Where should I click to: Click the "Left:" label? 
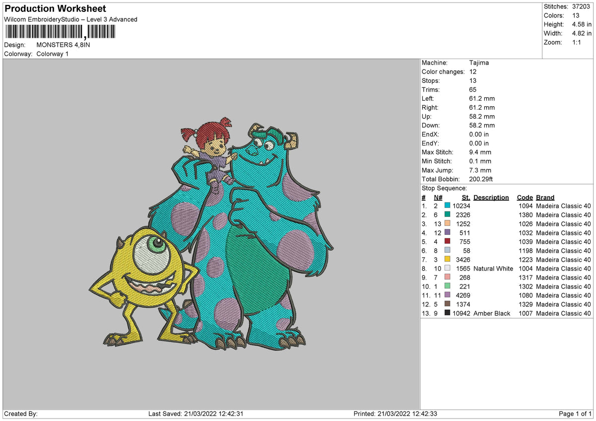428,98
